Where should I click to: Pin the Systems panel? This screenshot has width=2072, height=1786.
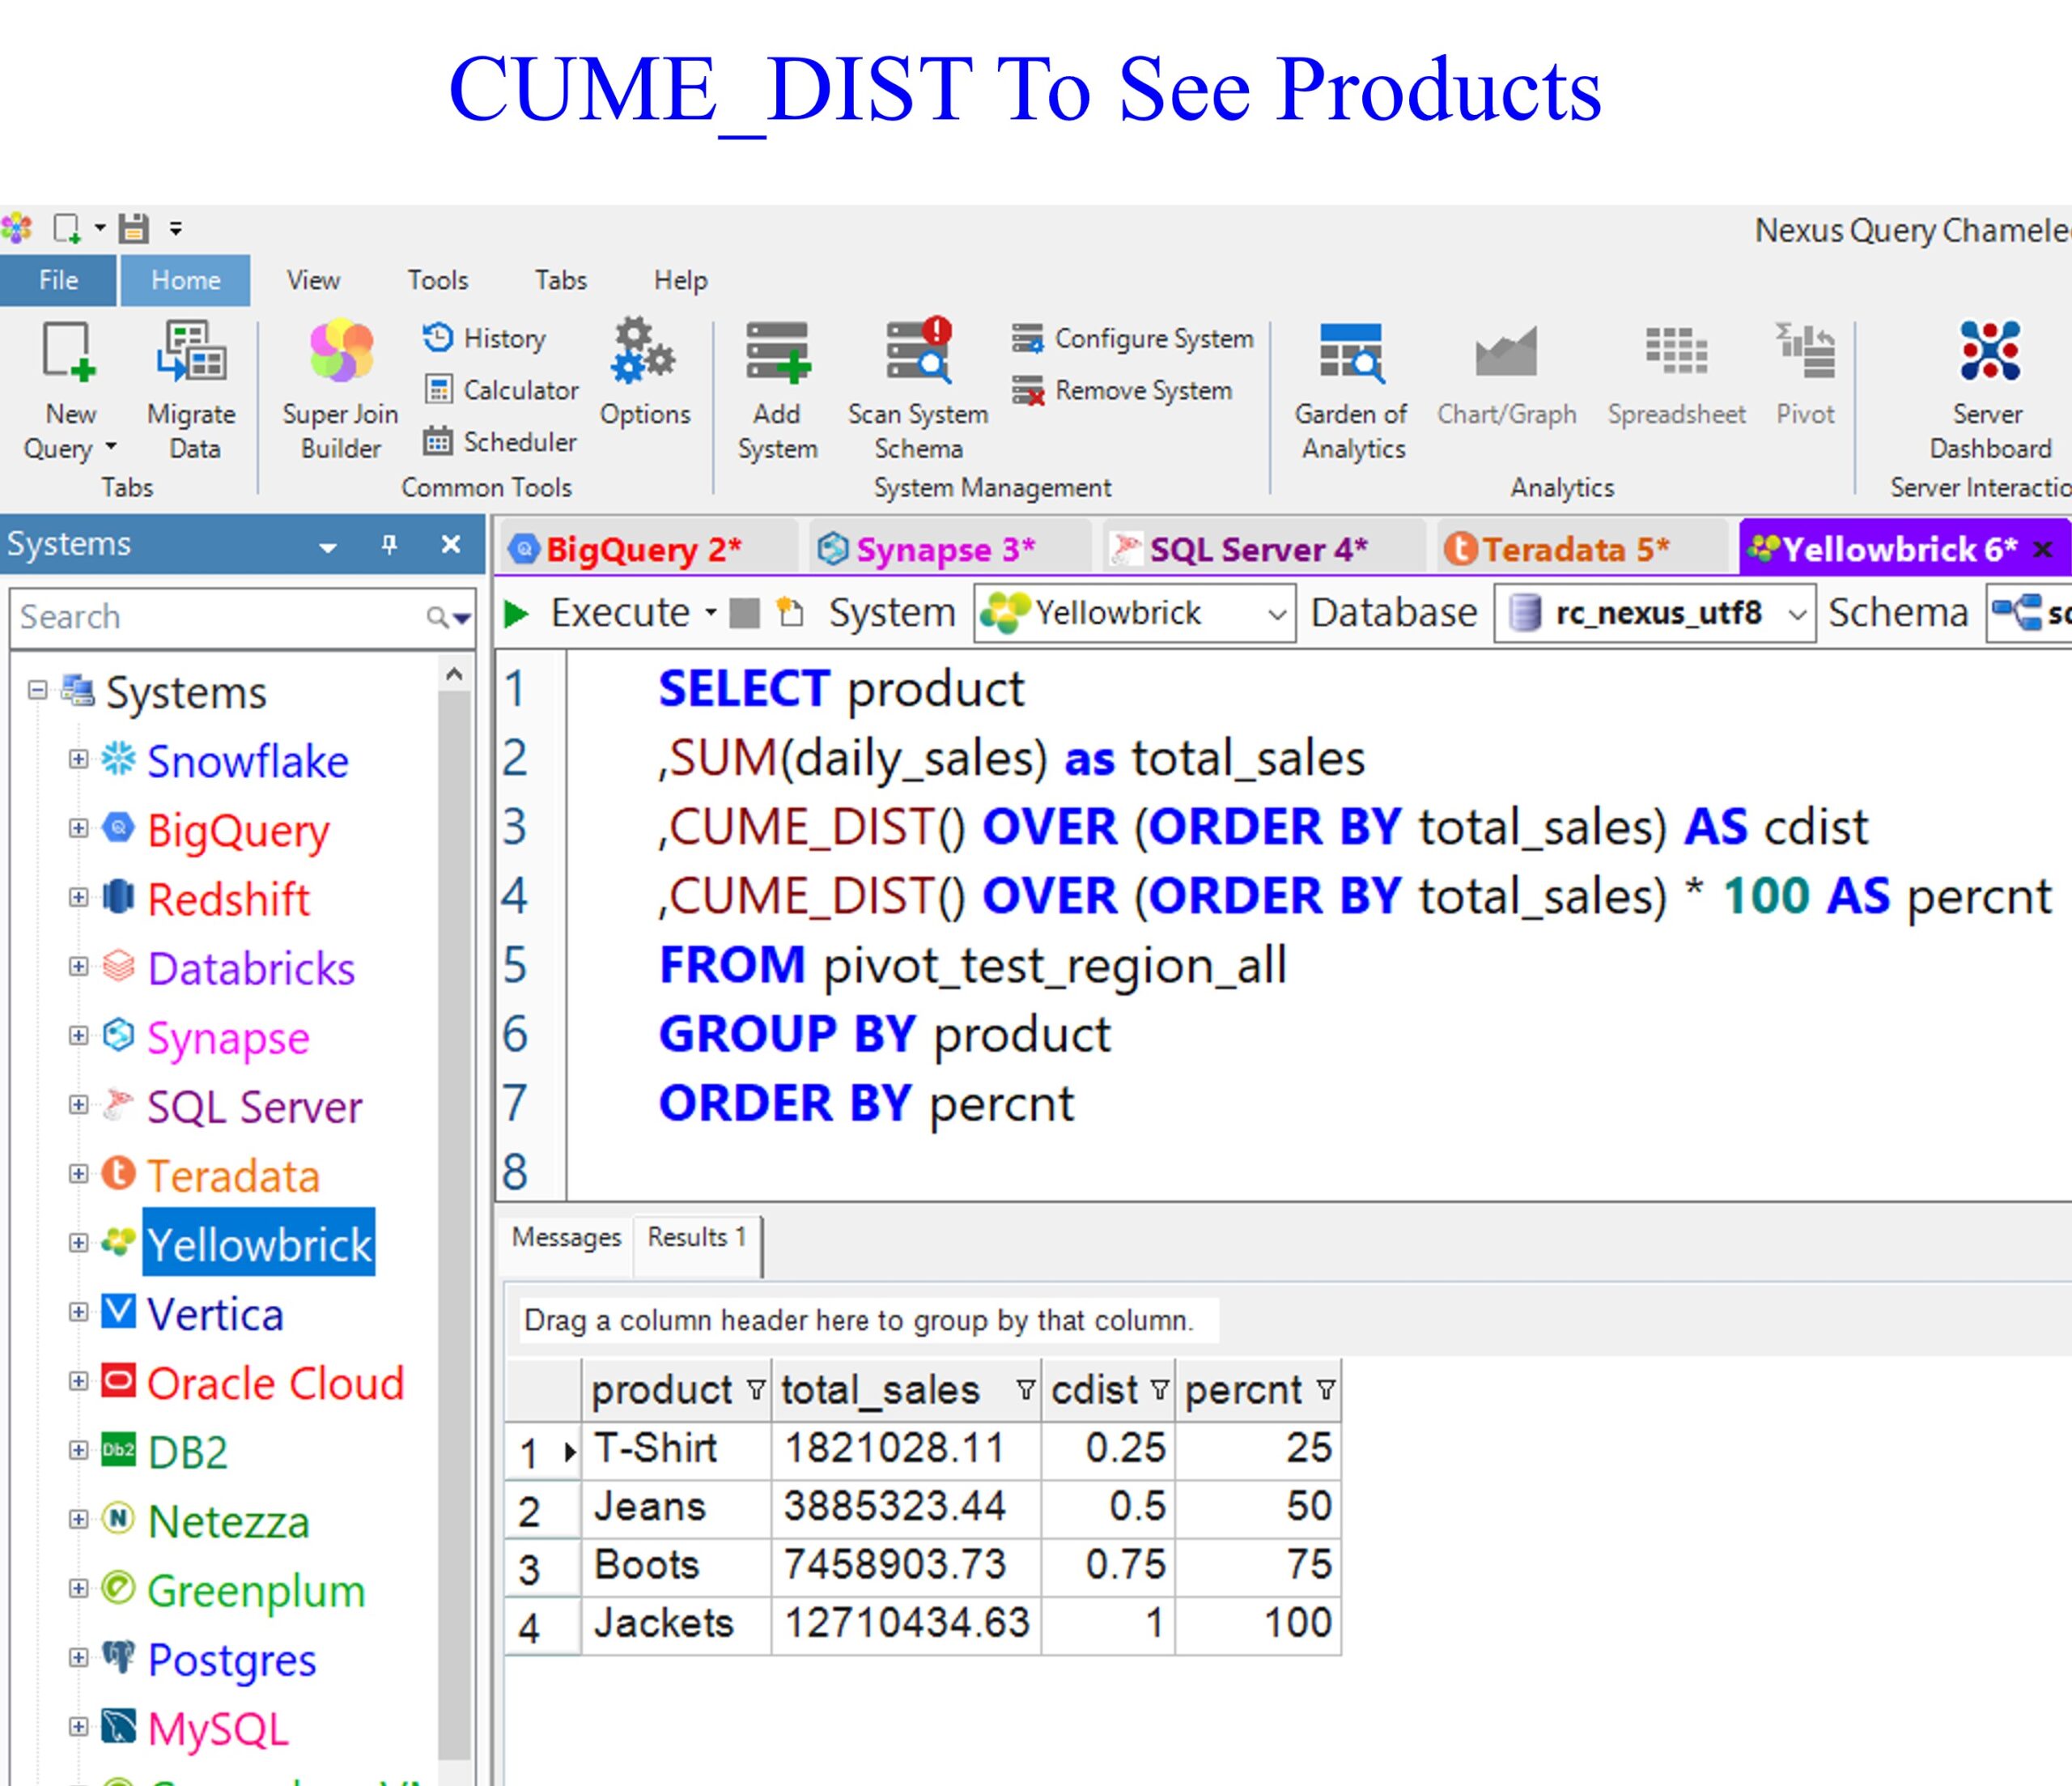point(389,544)
